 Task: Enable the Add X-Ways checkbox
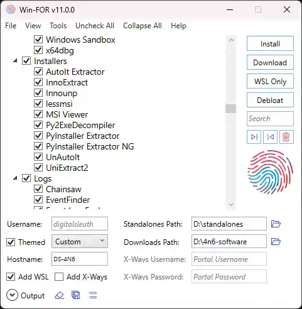59,277
